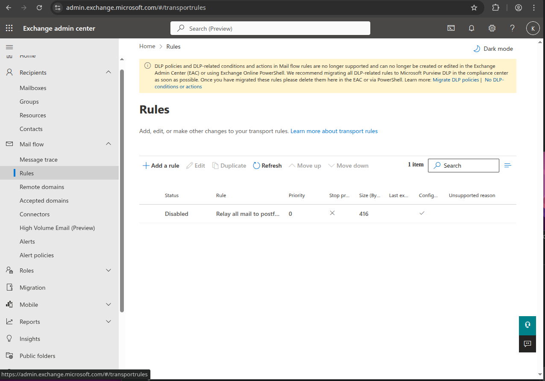Open the browser extensions puzzle icon

pos(495,8)
